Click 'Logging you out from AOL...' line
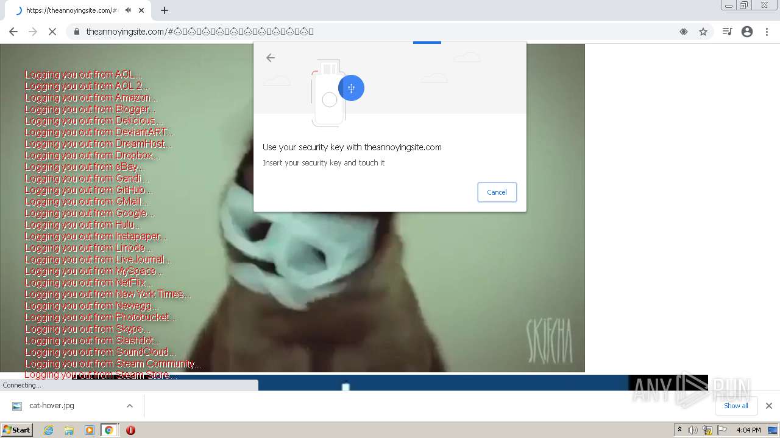This screenshot has width=780, height=438. pos(83,75)
